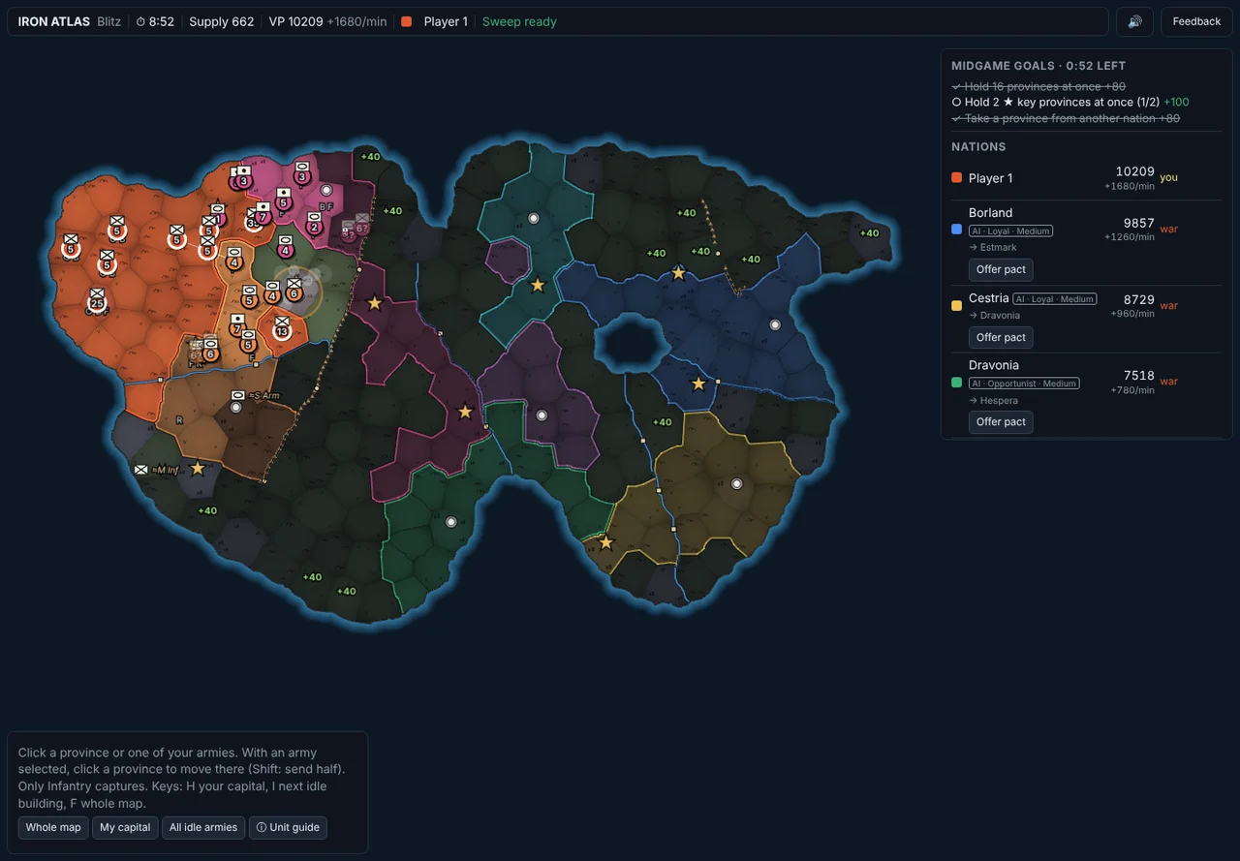The height and width of the screenshot is (861, 1240).
Task: Click the "IRON ATLAS" game title
Action: point(54,21)
